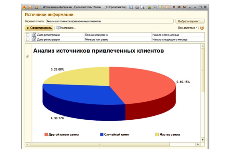Viewport: 226px width, 152px height.
Task: Click the blue 'Случайный клиент' legend swatch
Action: pos(102,134)
